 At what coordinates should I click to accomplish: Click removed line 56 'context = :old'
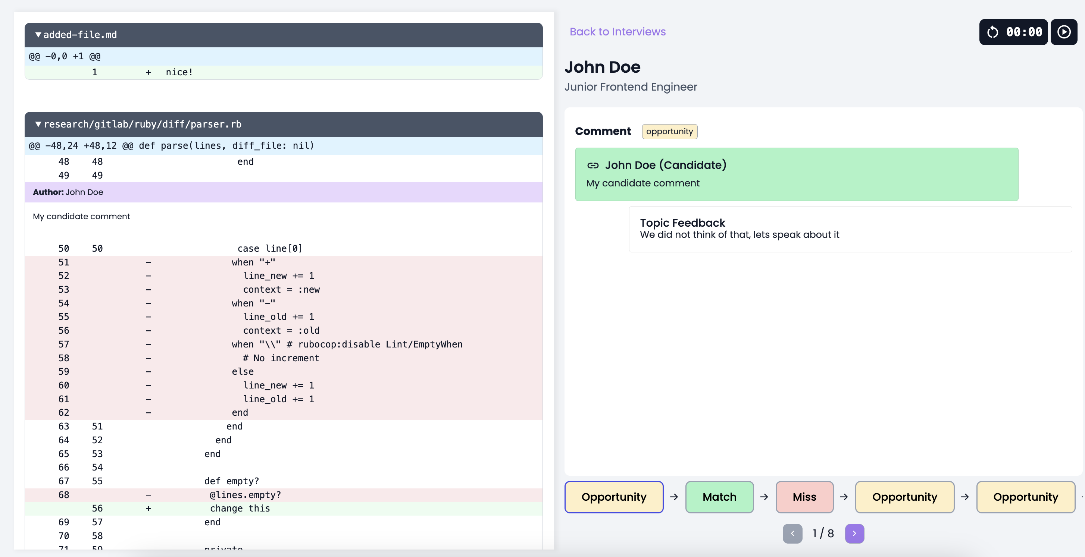284,331
